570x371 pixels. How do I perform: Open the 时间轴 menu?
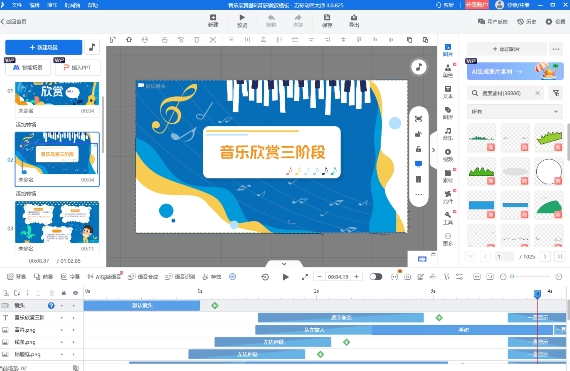[72, 5]
